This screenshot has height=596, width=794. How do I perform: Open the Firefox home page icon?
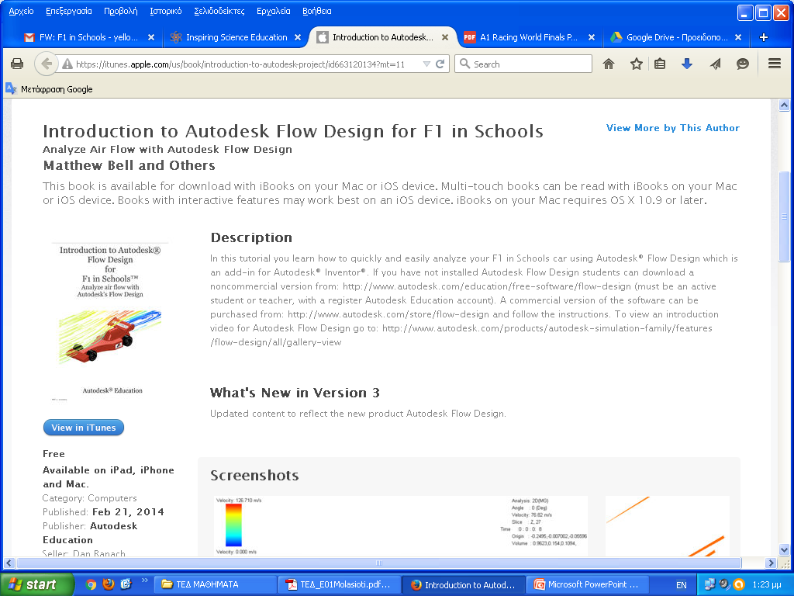[609, 64]
